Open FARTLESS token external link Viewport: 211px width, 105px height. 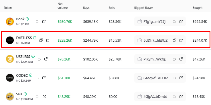tap(48, 40)
